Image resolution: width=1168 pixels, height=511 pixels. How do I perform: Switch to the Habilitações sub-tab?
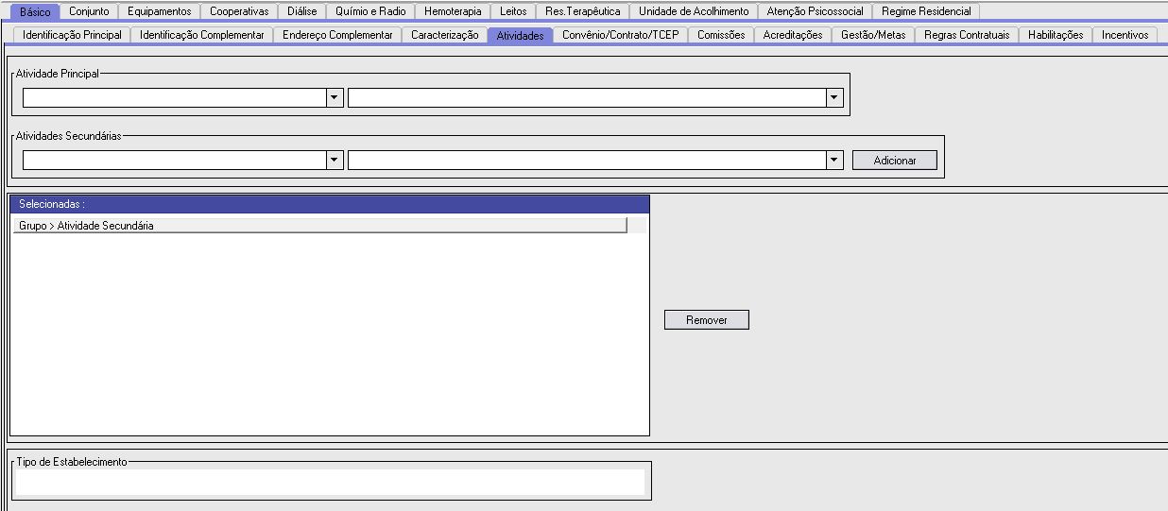coord(1055,35)
